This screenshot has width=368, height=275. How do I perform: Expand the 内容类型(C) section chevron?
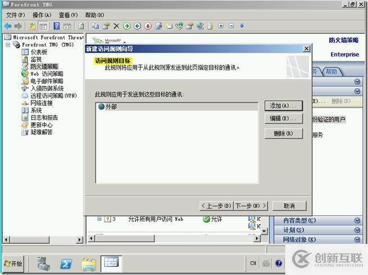click(357, 220)
